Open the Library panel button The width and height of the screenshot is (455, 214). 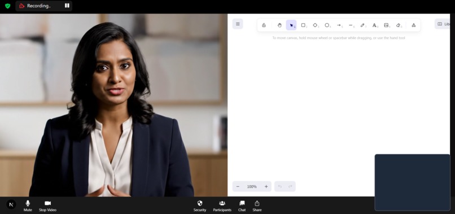pos(443,24)
